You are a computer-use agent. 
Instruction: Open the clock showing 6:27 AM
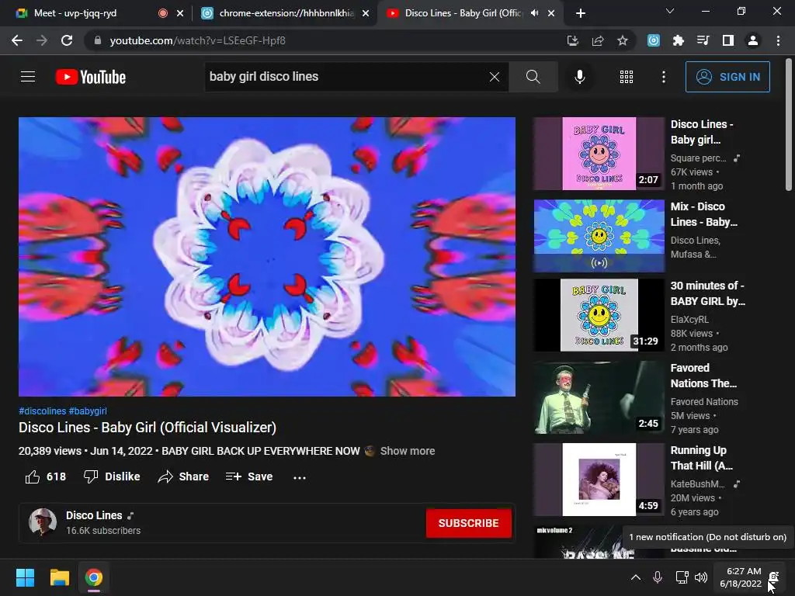click(741, 577)
